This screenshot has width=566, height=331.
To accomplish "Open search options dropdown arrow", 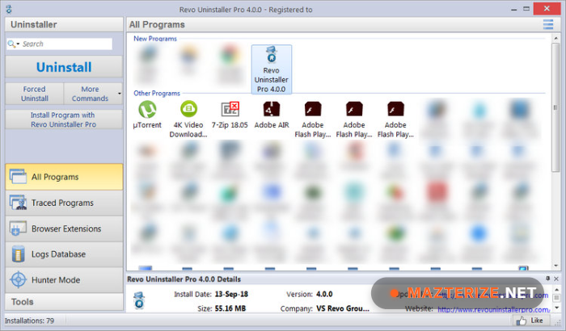I will tap(18, 44).
